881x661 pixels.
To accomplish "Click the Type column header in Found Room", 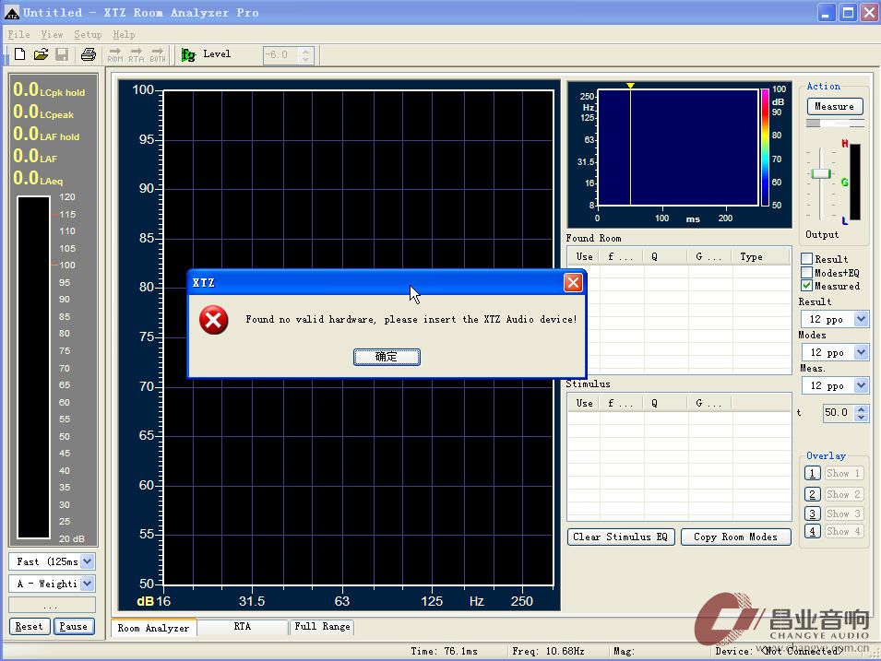I will click(761, 256).
